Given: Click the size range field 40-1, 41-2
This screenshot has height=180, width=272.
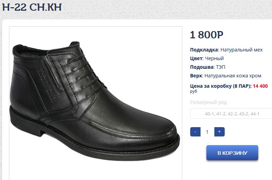Looking at the screenshot, I should point(232,114).
